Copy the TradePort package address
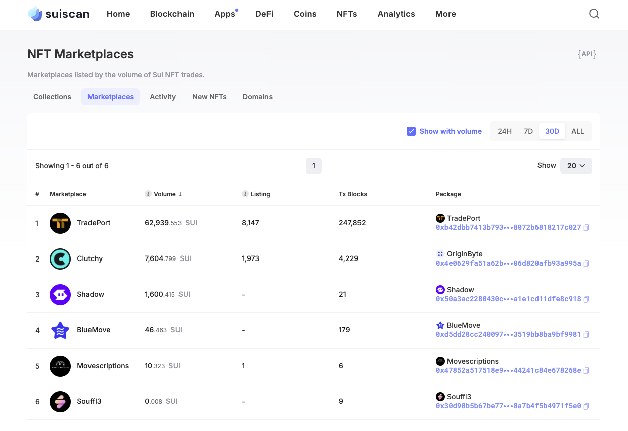 (586, 228)
